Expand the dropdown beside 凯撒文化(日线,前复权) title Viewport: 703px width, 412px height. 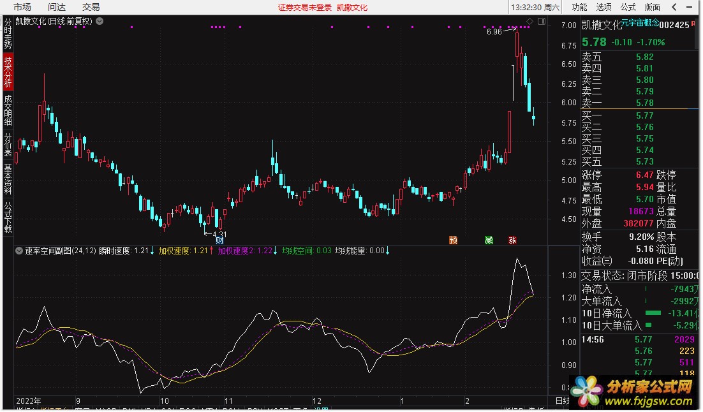pos(100,21)
